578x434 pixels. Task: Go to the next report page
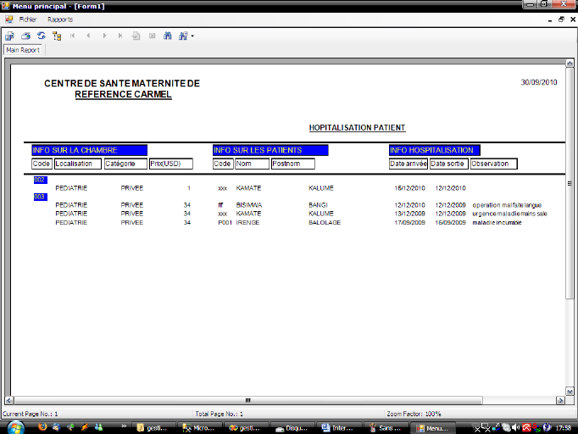[104, 36]
